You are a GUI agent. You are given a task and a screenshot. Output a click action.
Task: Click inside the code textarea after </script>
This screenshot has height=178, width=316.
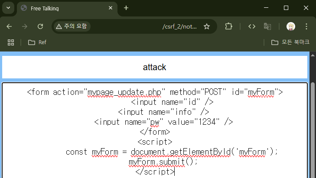click(175, 172)
